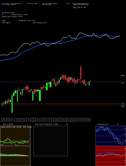Click the '(MGR) 25.9, 23.9, 14.1' ADX values

27,21
